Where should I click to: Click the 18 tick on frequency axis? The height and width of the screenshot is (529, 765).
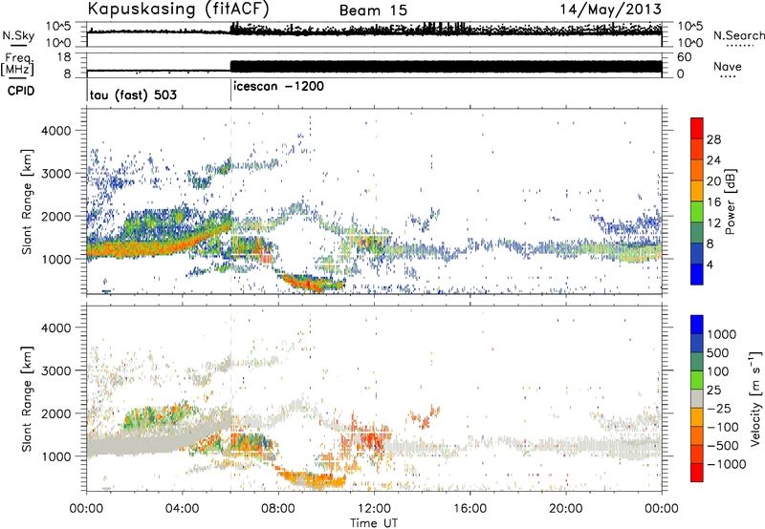[x=64, y=57]
